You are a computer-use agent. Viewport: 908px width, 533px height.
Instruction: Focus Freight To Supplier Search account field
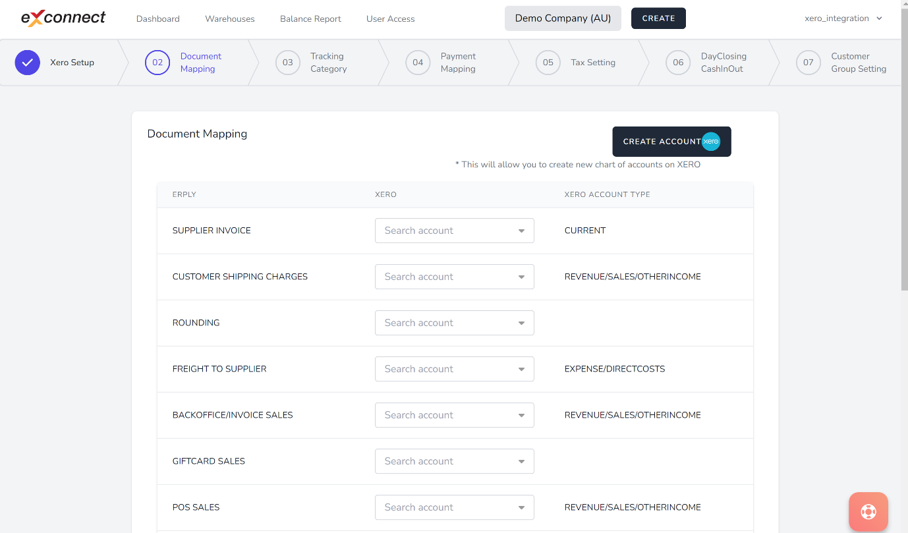click(x=455, y=369)
